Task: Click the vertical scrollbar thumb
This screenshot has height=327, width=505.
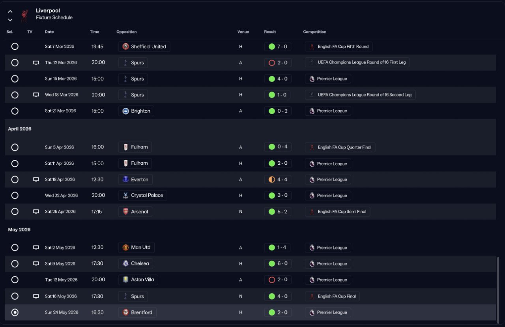Action: [x=498, y=288]
